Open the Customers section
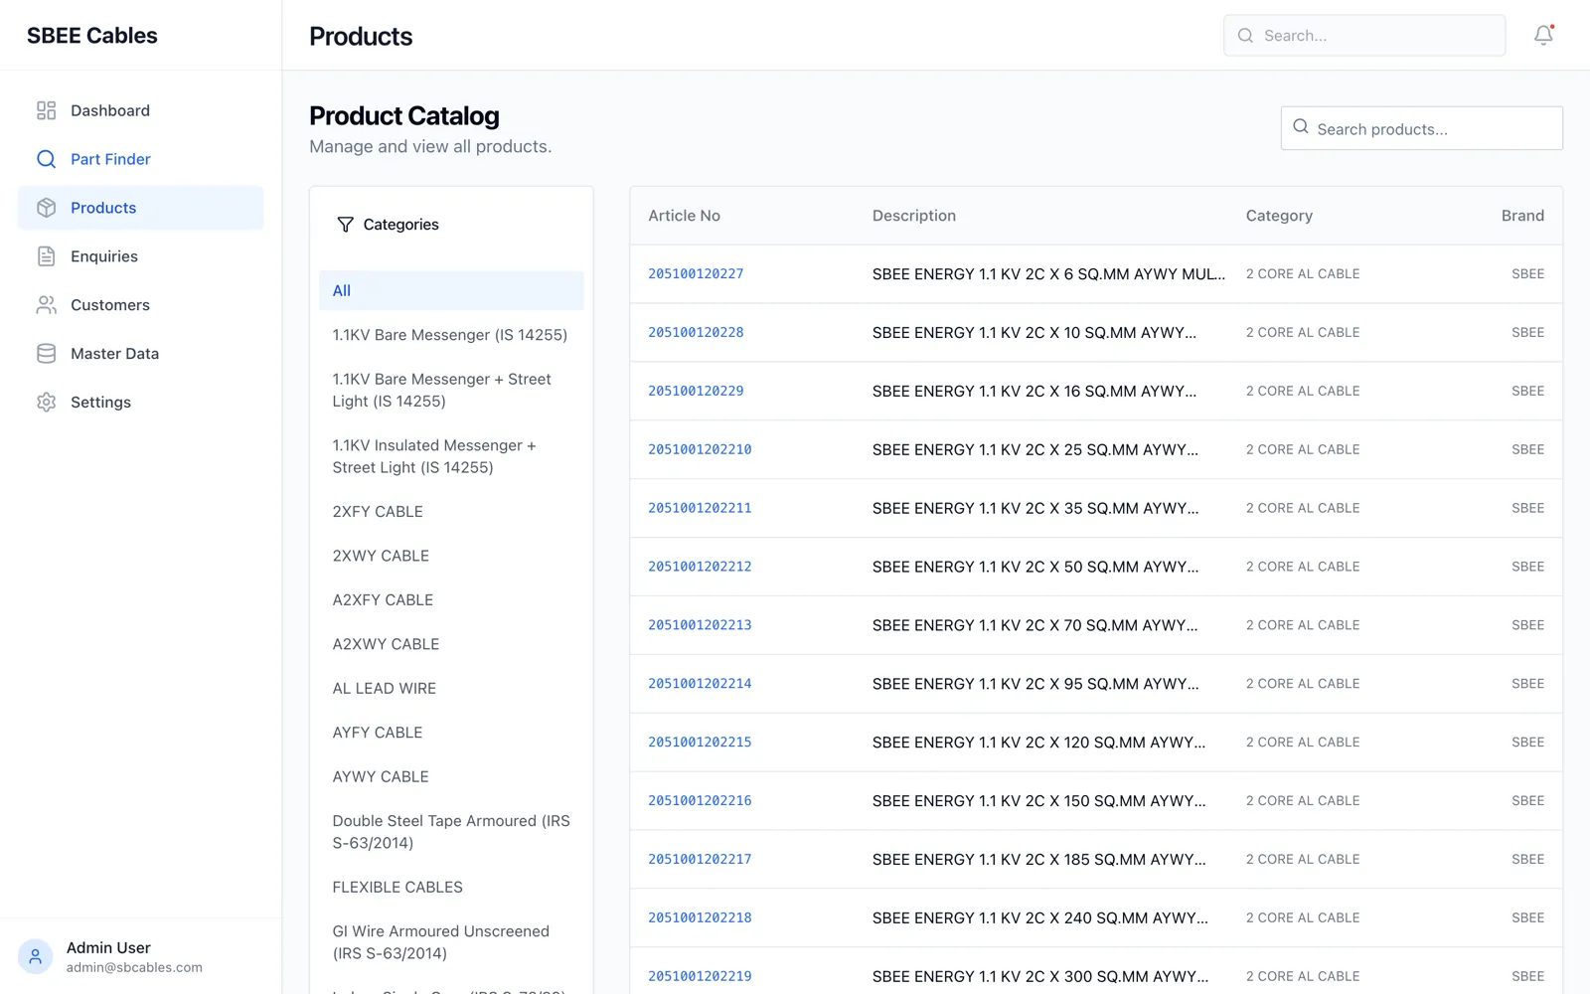Viewport: 1590px width, 994px height. tap(140, 305)
